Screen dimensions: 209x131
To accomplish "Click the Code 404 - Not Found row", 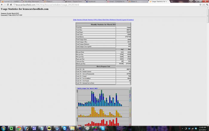I will point(103,81).
